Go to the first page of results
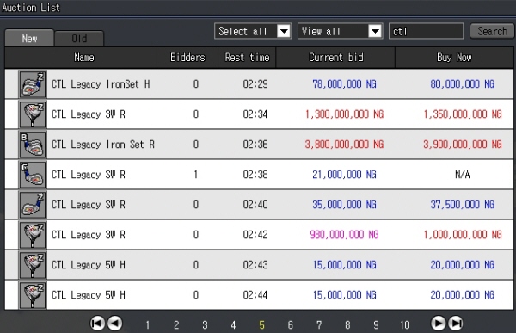Screen dimensions: 516x333 coord(97,324)
